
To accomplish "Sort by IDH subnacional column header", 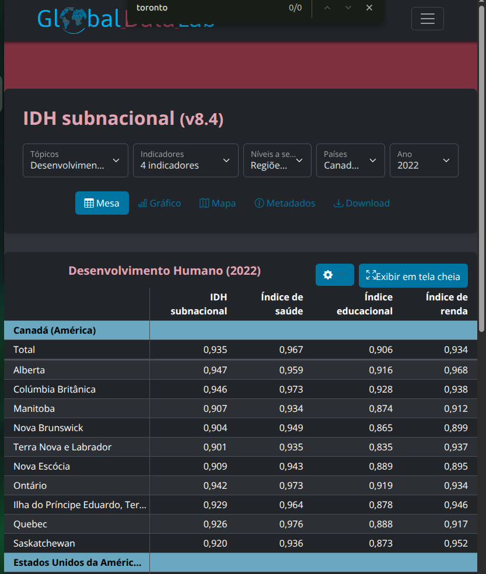I will pos(199,304).
